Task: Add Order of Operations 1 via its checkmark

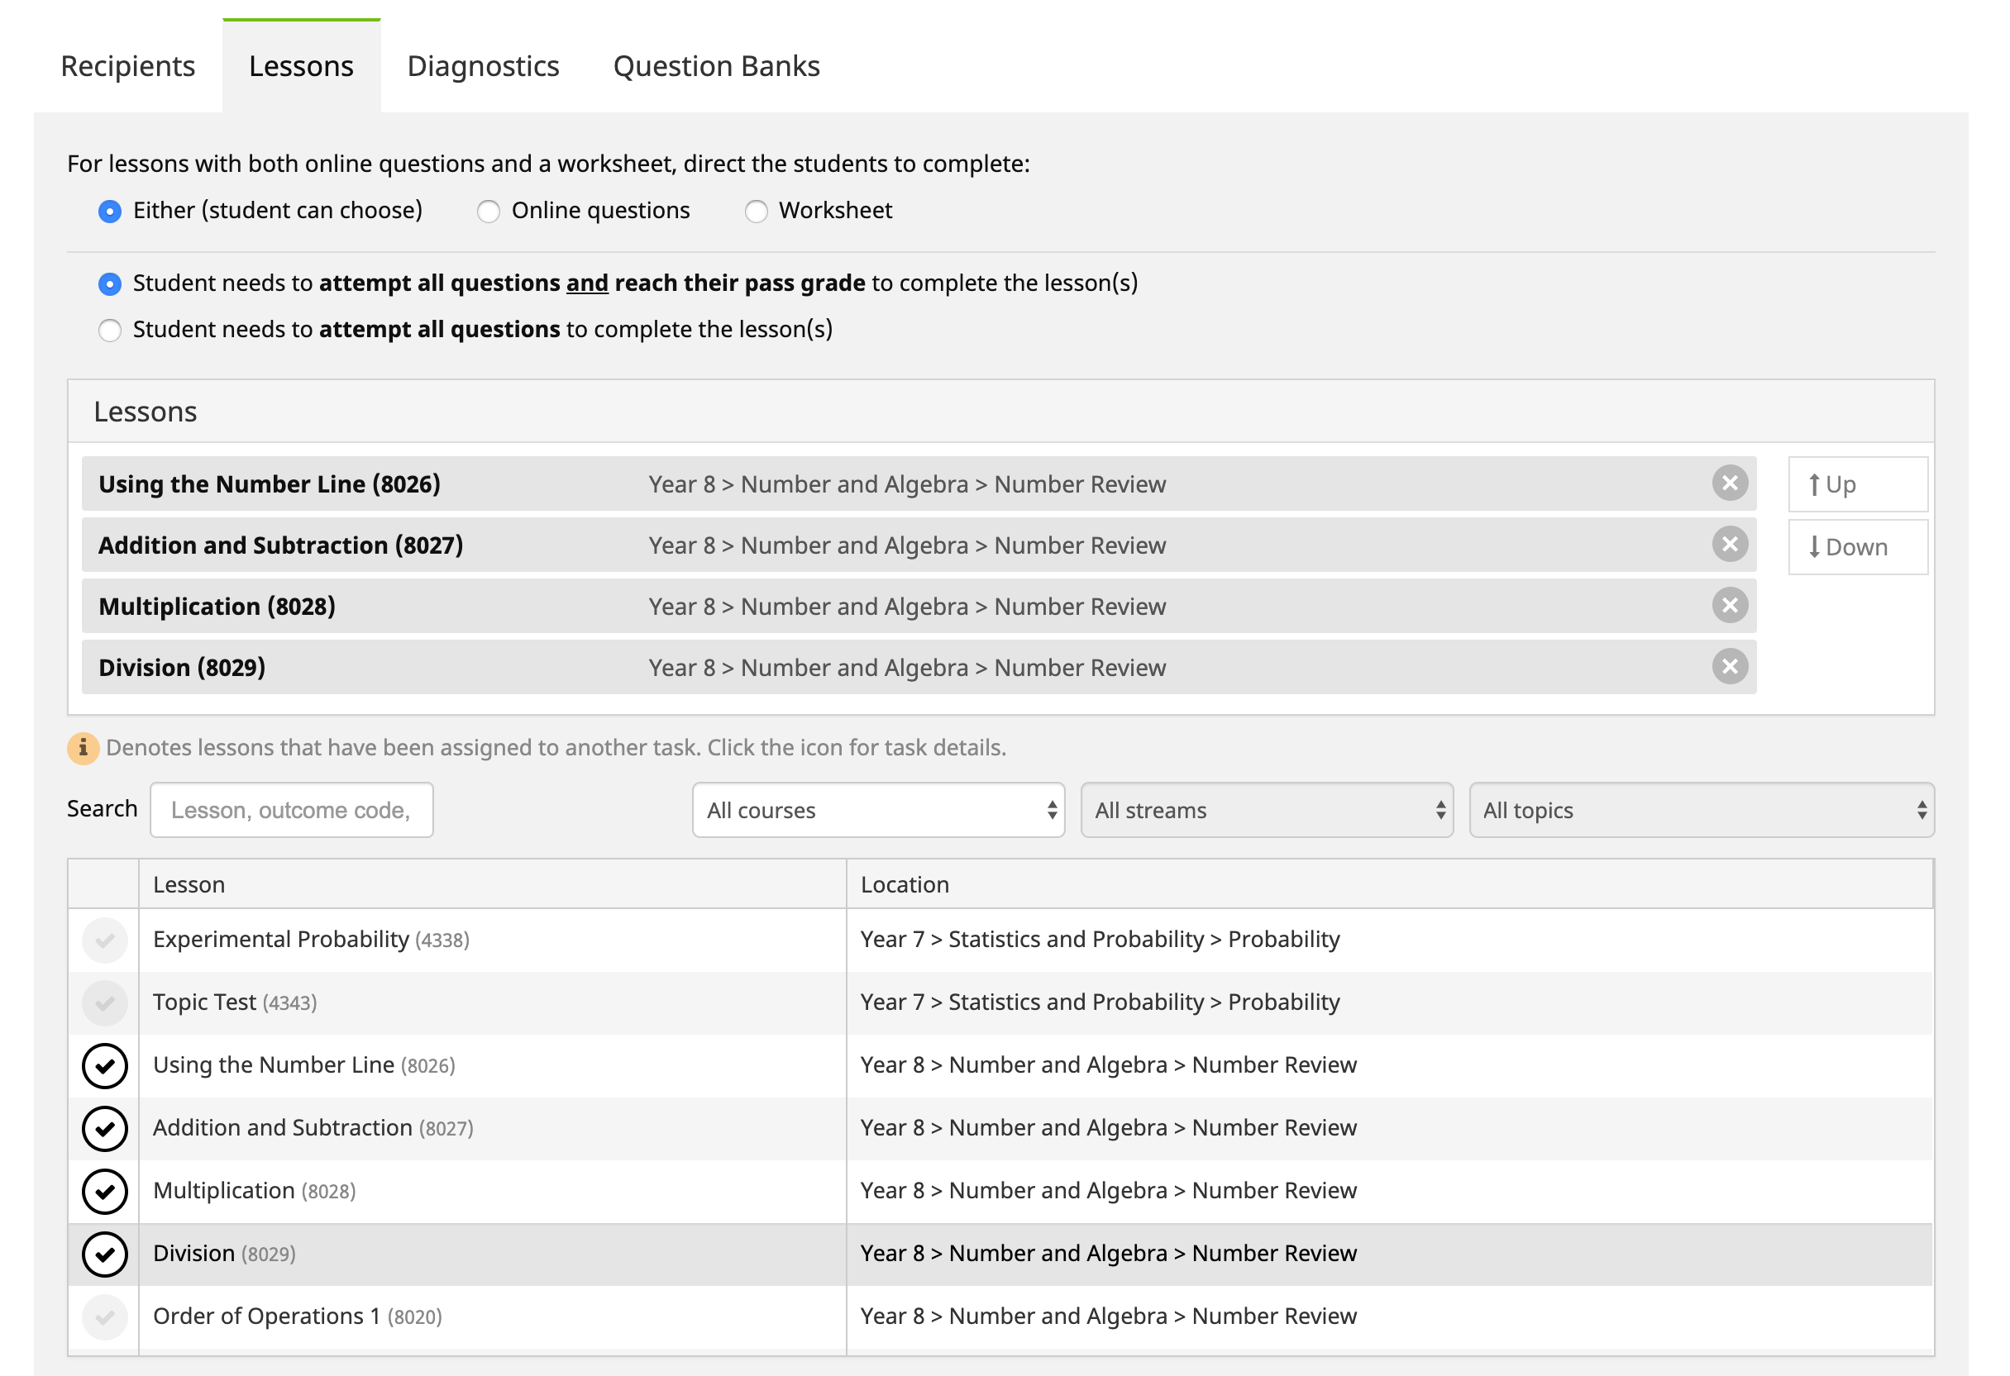Action: pyautogui.click(x=105, y=1316)
